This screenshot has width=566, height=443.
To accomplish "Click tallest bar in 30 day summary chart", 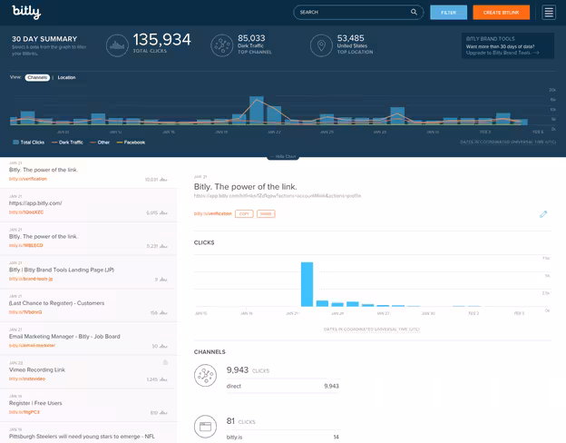I will coord(257,111).
